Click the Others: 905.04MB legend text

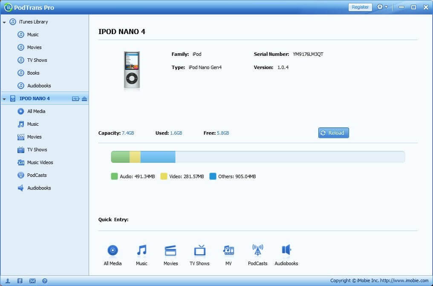(237, 176)
